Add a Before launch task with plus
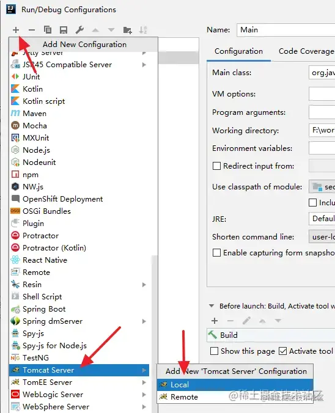Image resolution: width=335 pixels, height=413 pixels. (215, 321)
